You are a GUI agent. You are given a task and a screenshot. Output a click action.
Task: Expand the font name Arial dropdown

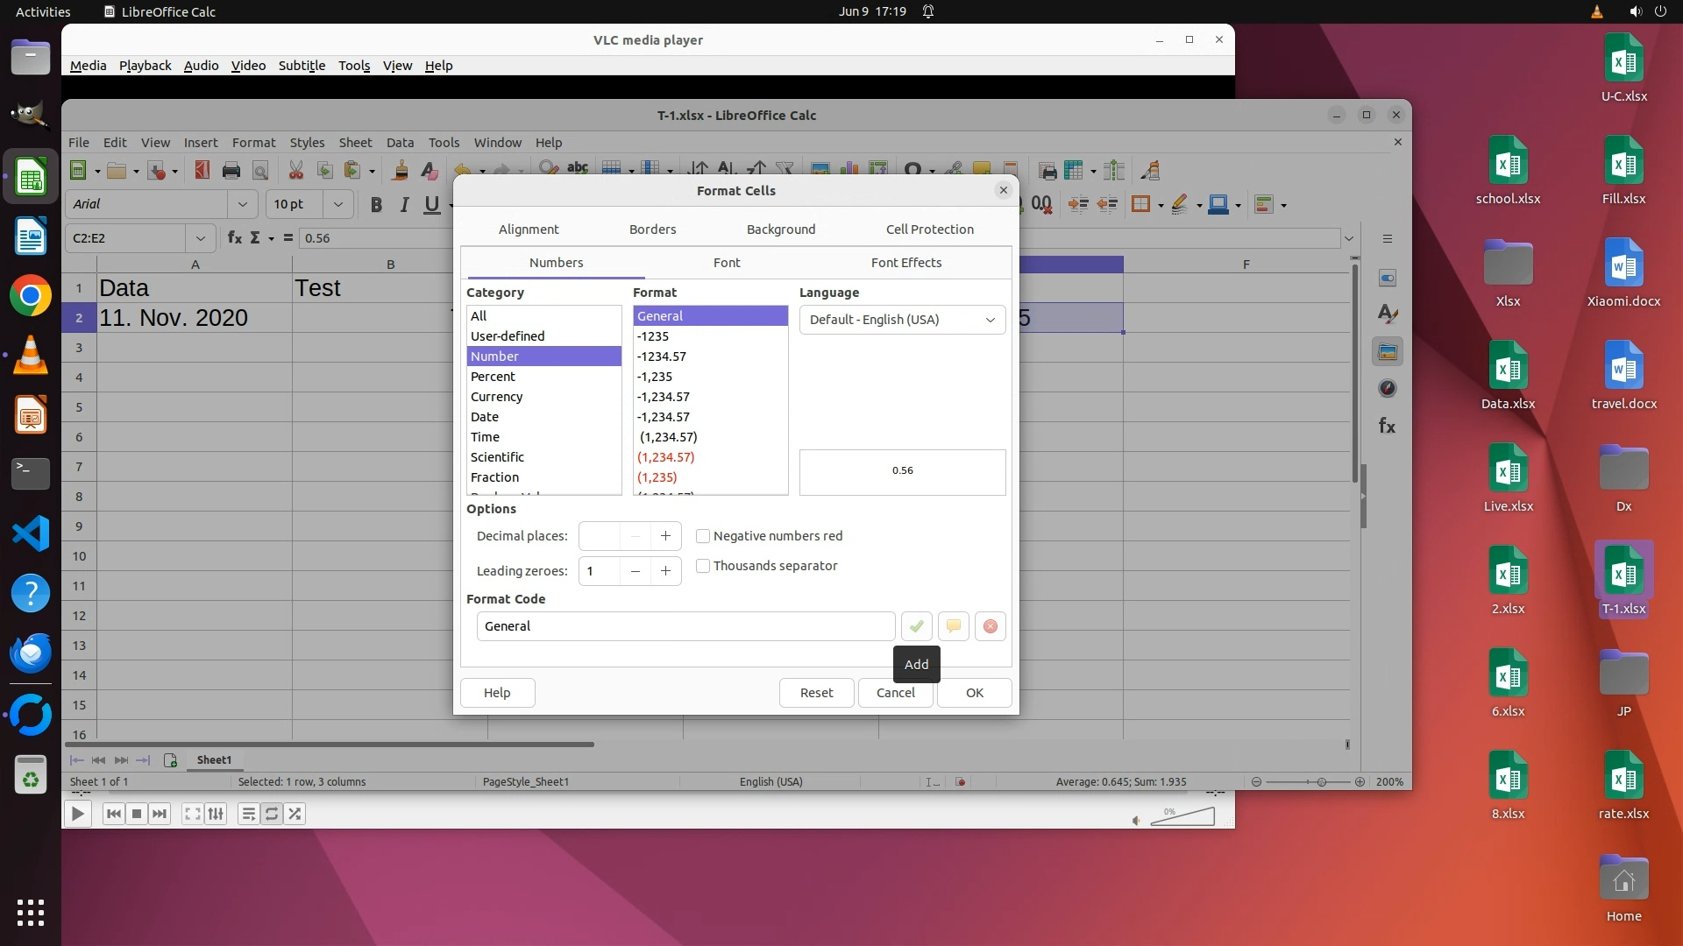click(x=243, y=204)
